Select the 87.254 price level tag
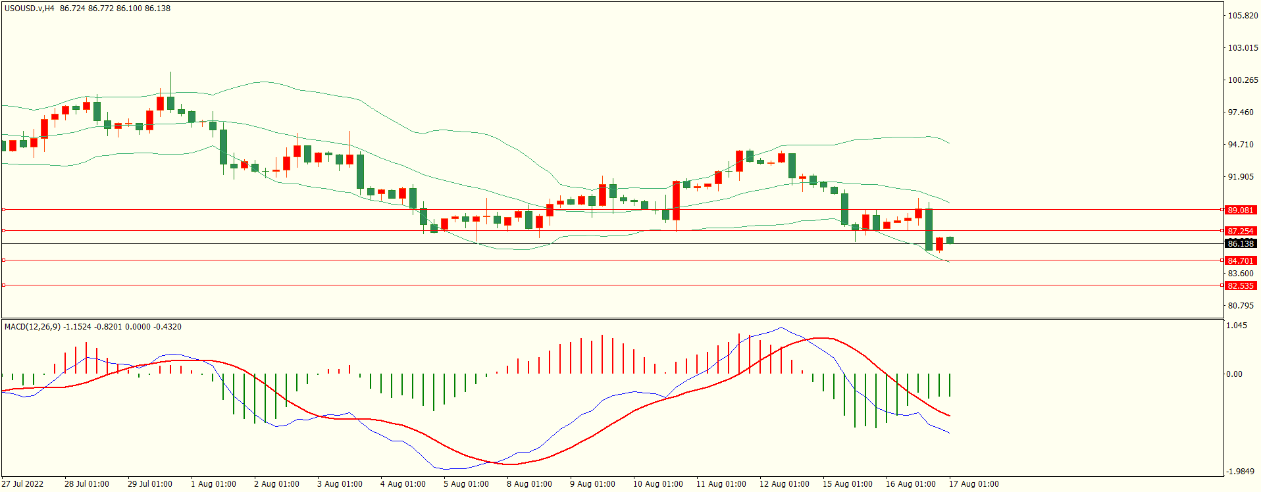The height and width of the screenshot is (492, 1261). 1240,231
